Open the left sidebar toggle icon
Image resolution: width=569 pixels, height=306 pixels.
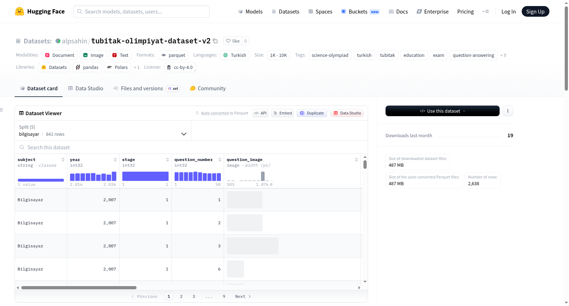pyautogui.click(x=1, y=110)
